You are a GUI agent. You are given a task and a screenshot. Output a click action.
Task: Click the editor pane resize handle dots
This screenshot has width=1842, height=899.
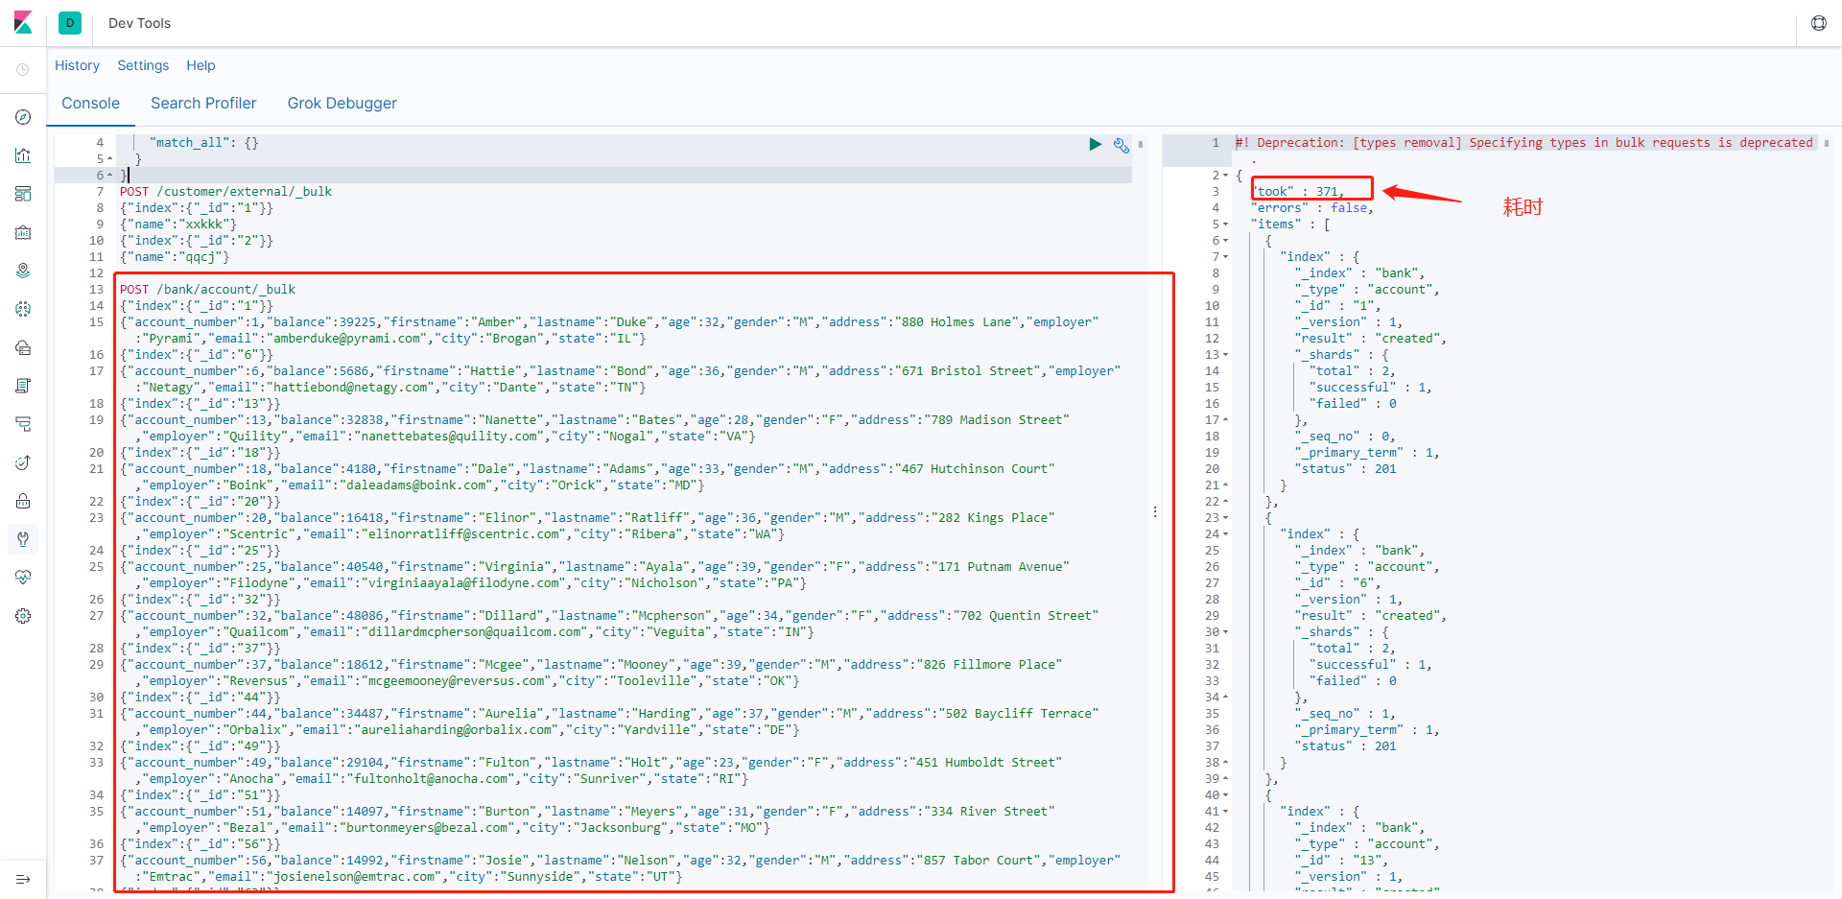tap(1155, 512)
